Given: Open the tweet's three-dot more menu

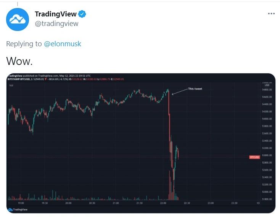Looking at the screenshot, I should click(271, 14).
